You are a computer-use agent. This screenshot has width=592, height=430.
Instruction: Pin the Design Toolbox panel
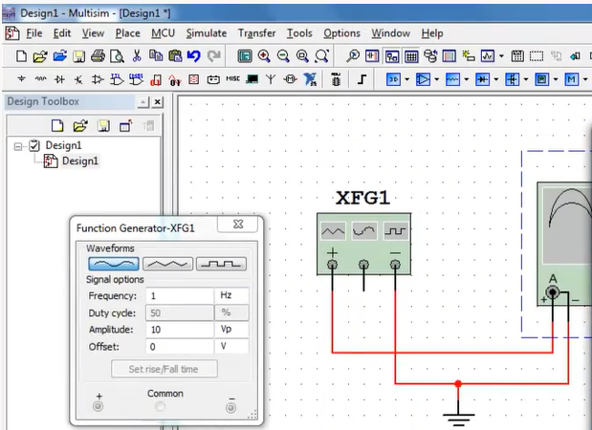coord(143,102)
